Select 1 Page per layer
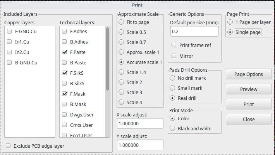Screen dimensions: 275x155 pos(230,22)
